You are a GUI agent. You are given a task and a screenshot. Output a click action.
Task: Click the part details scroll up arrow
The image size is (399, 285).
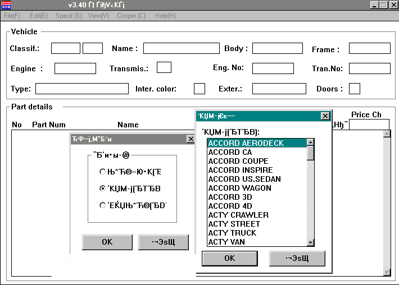[x=387, y=134]
